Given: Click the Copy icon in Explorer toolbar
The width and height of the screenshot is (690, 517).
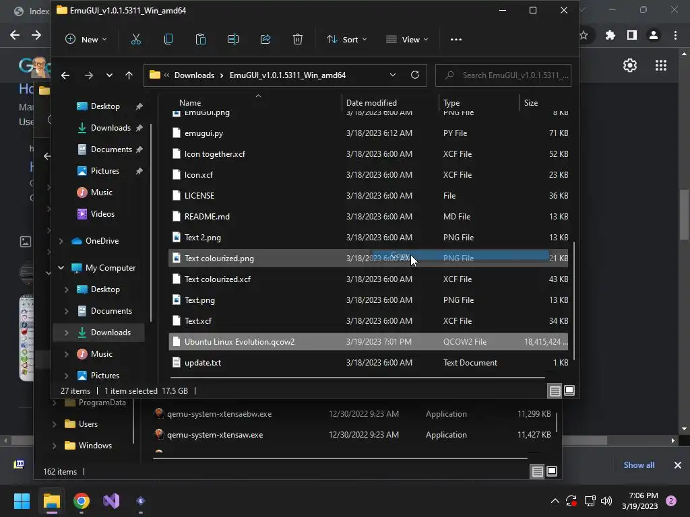Looking at the screenshot, I should pyautogui.click(x=168, y=40).
